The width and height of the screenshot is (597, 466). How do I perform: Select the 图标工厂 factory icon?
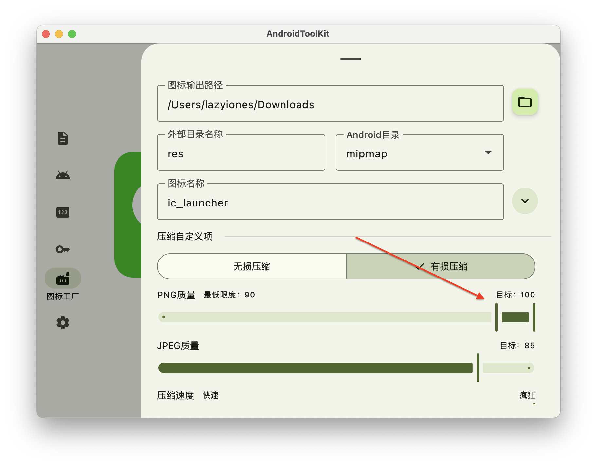[x=63, y=278]
